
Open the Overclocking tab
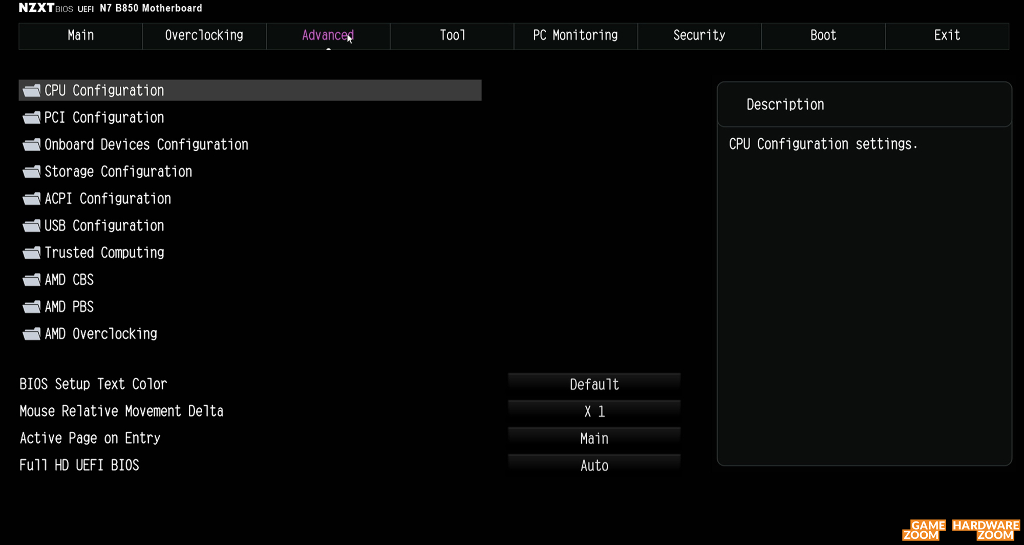click(x=204, y=36)
